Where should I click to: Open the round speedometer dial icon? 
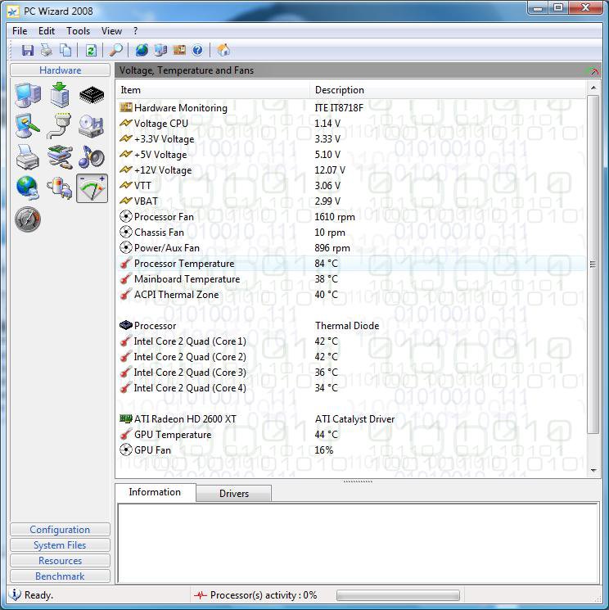coord(28,219)
